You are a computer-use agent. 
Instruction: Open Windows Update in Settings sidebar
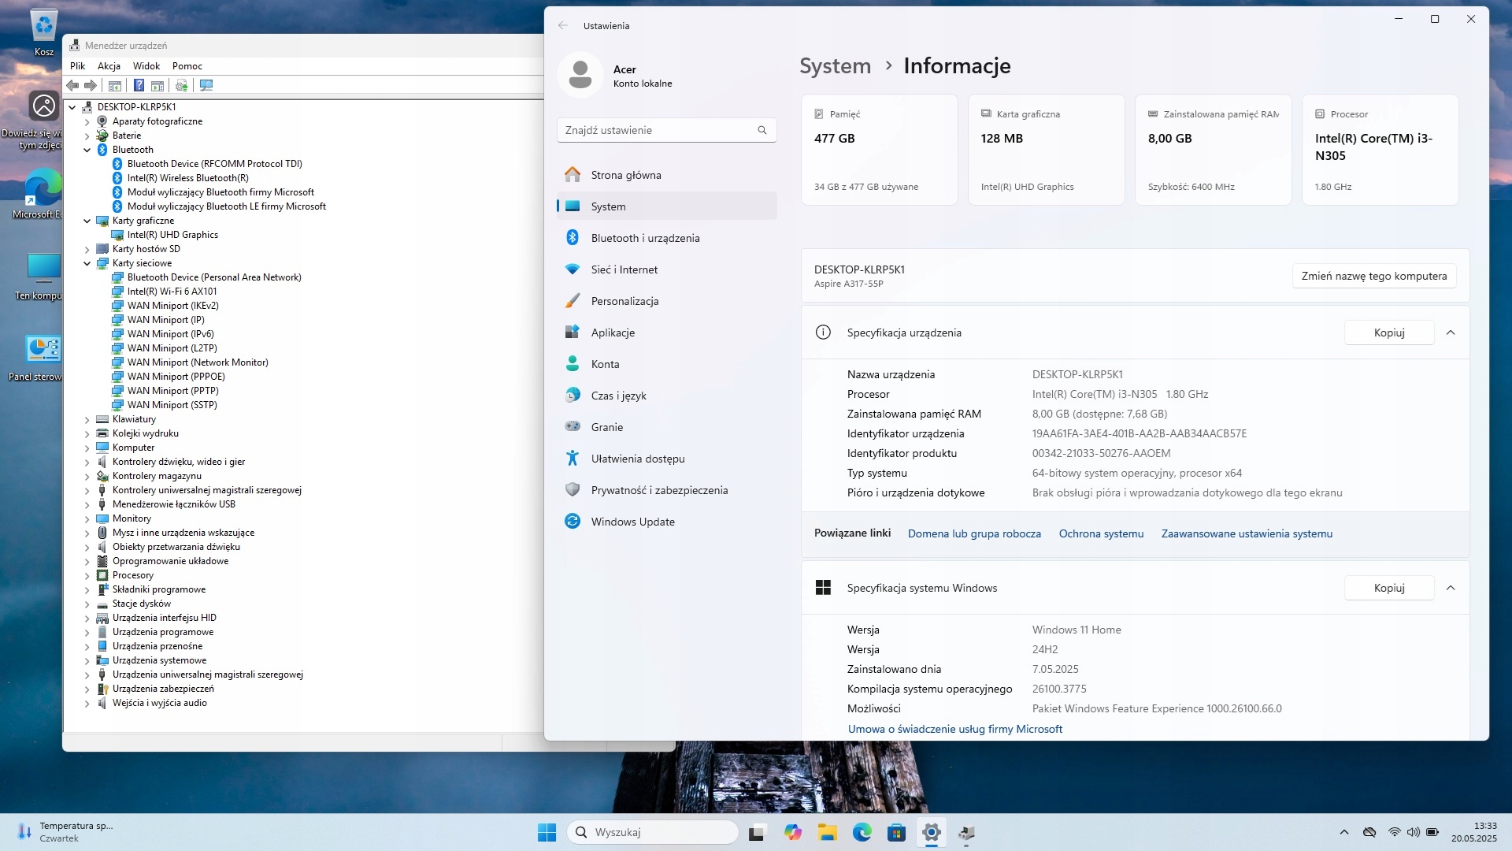[632, 522]
